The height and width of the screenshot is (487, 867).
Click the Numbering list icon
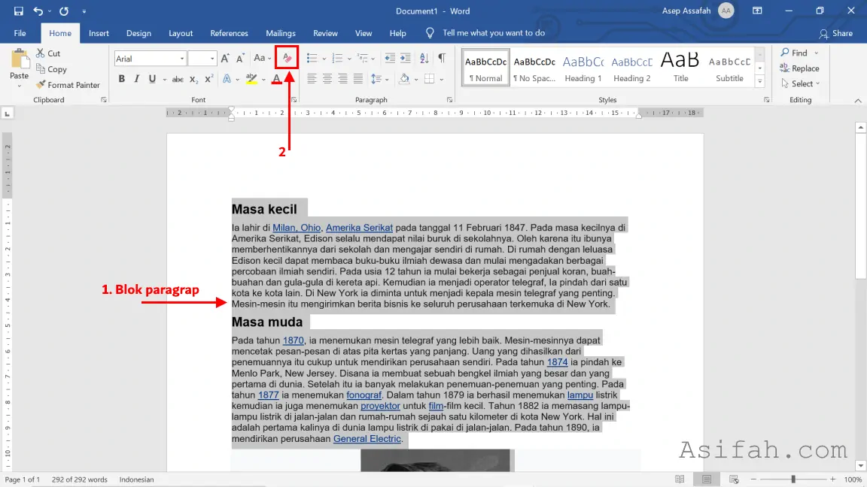pos(337,58)
